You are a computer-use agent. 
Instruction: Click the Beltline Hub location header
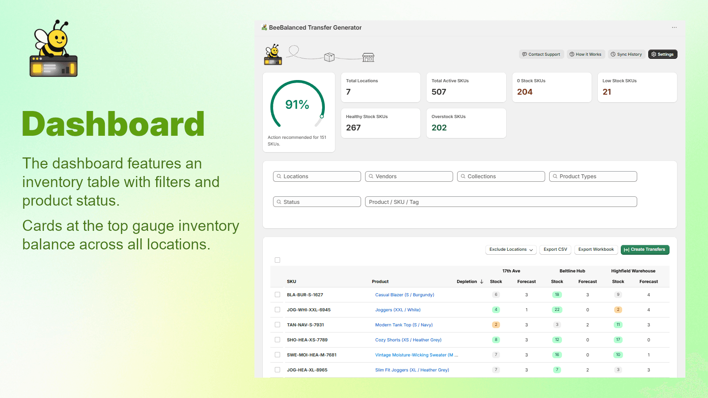[572, 271]
